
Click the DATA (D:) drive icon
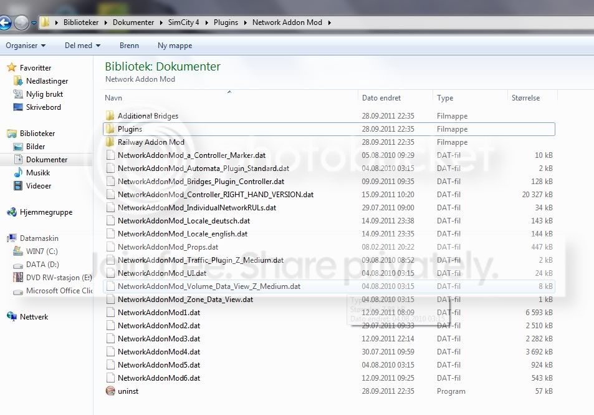point(18,265)
